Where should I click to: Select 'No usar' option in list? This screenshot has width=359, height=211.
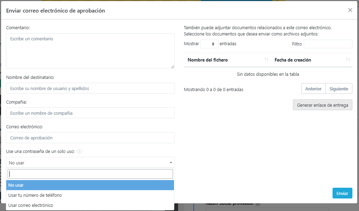pyautogui.click(x=90, y=185)
